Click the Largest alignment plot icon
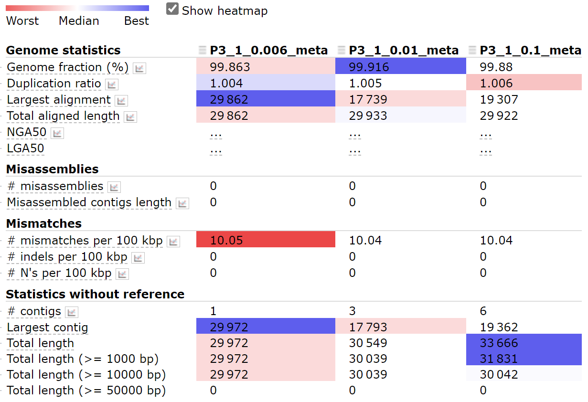Viewport: 588px width, 402px height. tap(121, 100)
